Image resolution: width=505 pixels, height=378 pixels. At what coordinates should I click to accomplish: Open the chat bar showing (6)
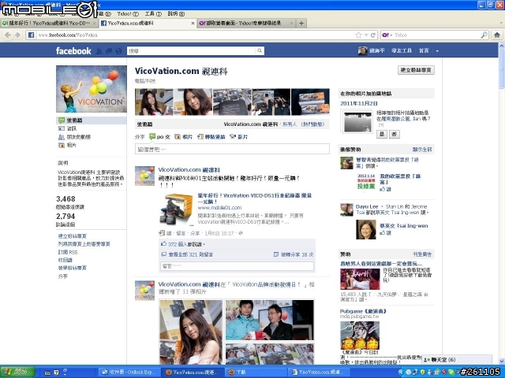point(457,360)
